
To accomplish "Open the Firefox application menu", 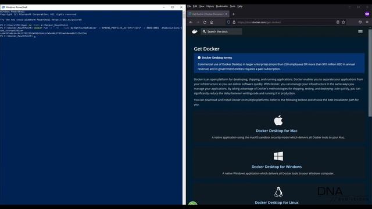I will click(367, 22).
